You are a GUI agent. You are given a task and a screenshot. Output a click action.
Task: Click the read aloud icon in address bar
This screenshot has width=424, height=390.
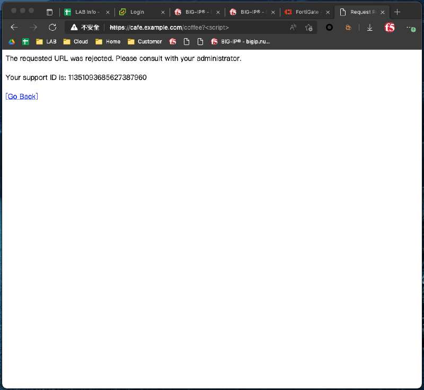(x=293, y=28)
